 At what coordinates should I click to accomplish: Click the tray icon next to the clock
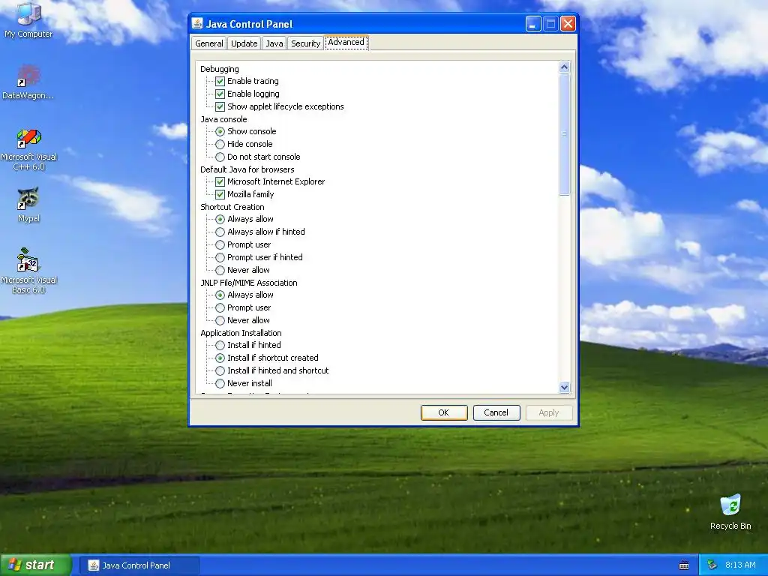(712, 565)
